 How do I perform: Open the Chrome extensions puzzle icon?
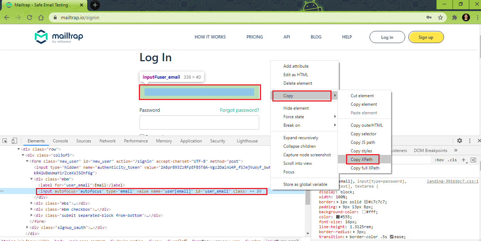454,17
